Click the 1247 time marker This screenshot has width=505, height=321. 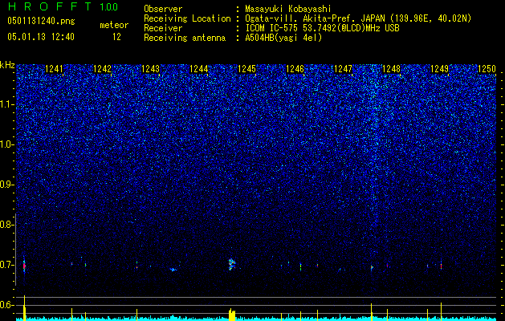point(343,69)
